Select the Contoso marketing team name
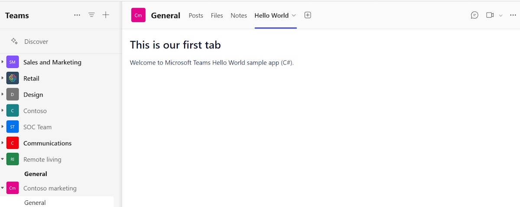 50,188
